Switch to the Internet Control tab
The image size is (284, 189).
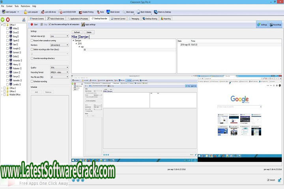click(x=118, y=19)
